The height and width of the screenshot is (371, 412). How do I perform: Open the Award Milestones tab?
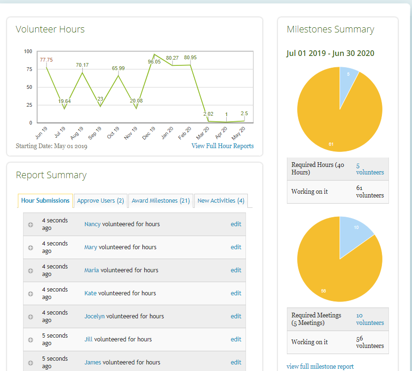click(160, 201)
